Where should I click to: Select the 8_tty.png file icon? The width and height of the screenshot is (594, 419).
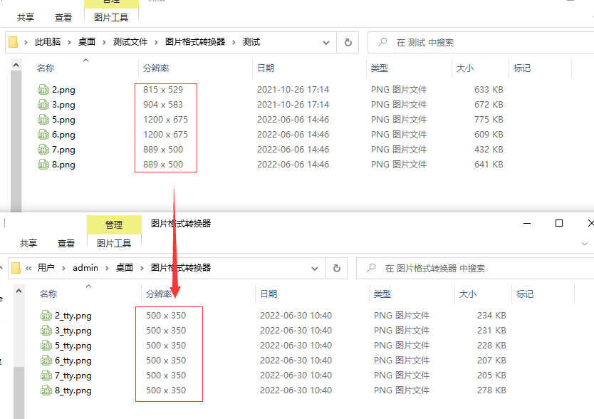pos(46,390)
